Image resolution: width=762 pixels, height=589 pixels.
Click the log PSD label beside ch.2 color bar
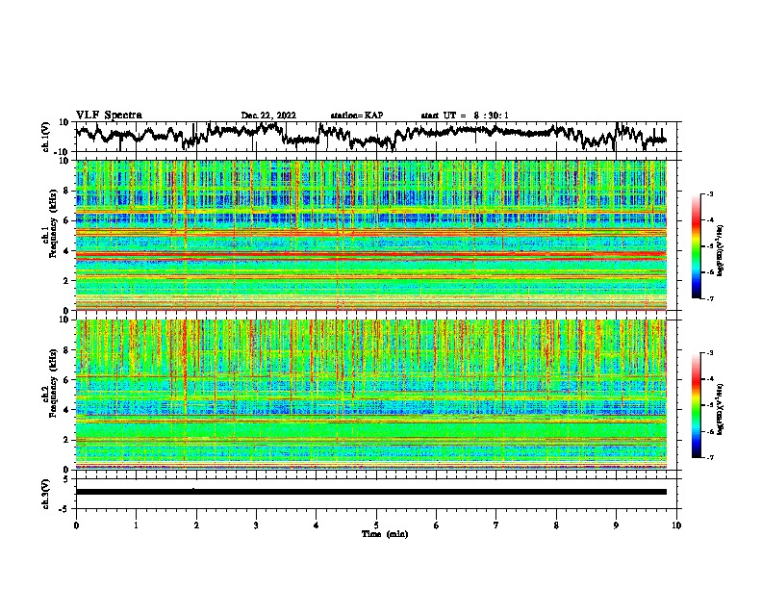721,409
